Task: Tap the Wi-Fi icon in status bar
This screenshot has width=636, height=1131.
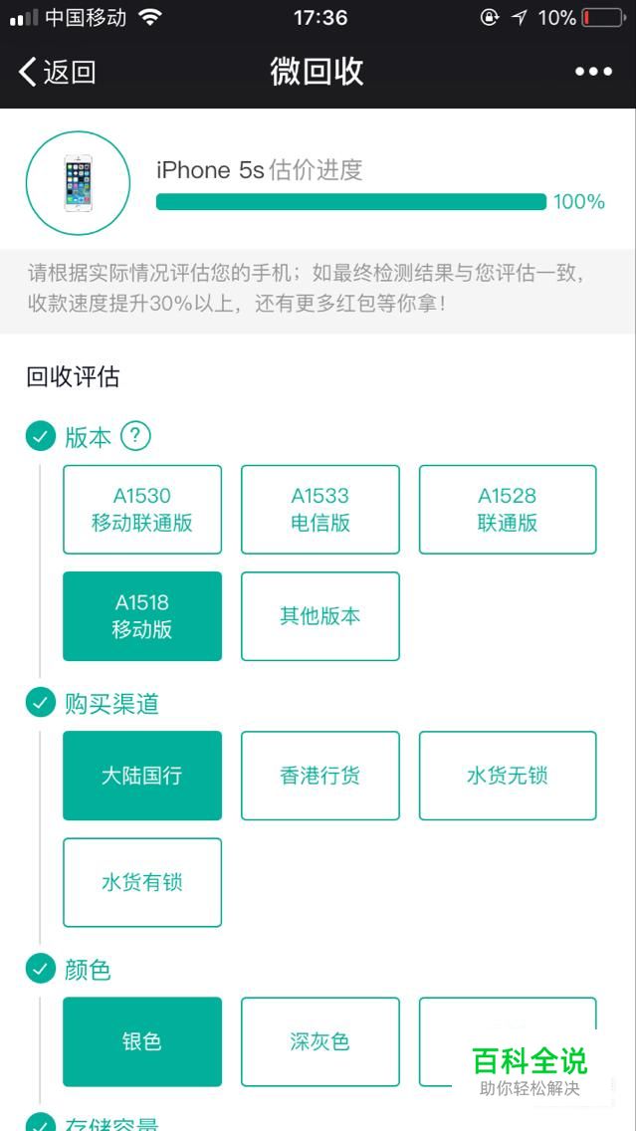Action: 150,18
